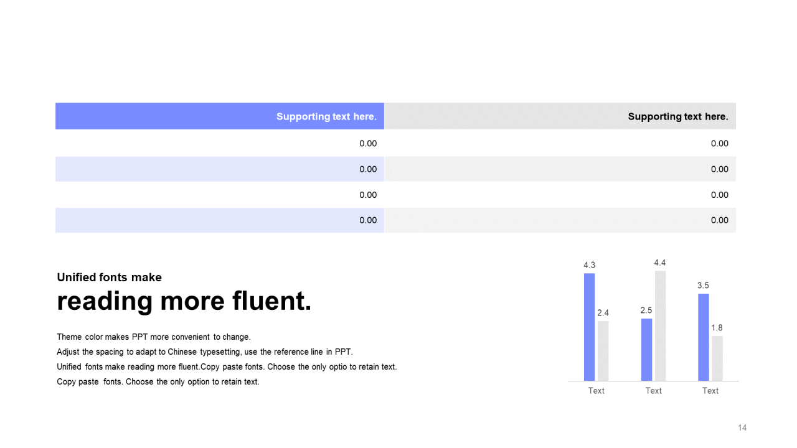
Task: Click the first 0.00 cell in left column
Action: [220, 143]
